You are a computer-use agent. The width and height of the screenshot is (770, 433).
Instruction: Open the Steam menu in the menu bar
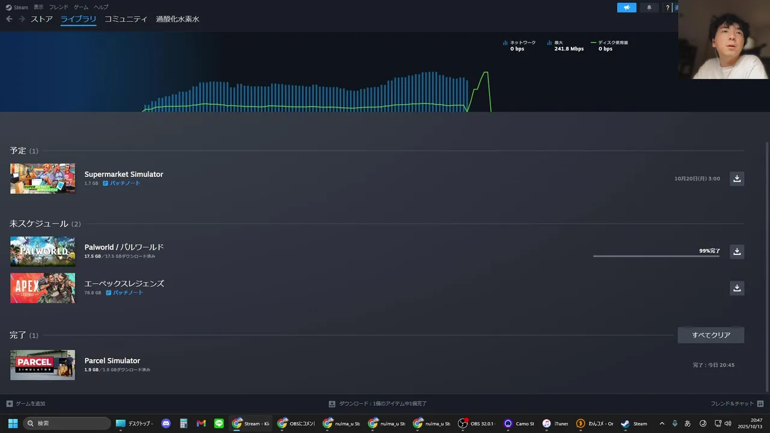click(17, 7)
